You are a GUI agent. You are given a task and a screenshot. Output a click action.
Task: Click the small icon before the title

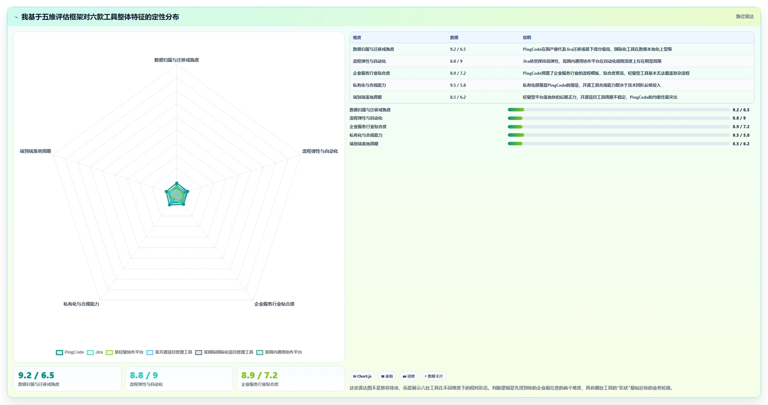click(16, 17)
